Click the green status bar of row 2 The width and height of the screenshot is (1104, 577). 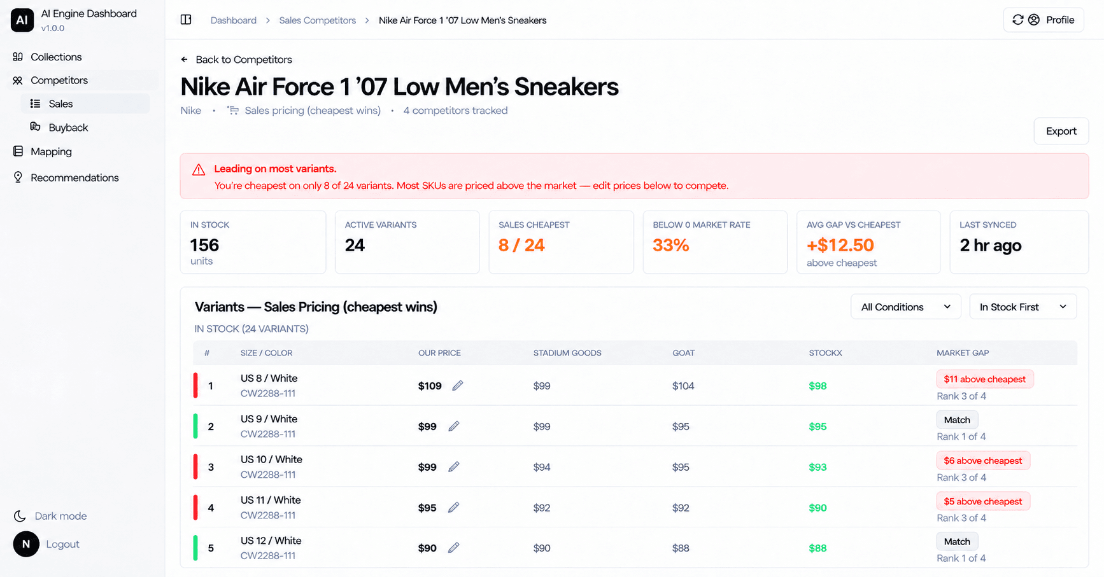pos(195,426)
